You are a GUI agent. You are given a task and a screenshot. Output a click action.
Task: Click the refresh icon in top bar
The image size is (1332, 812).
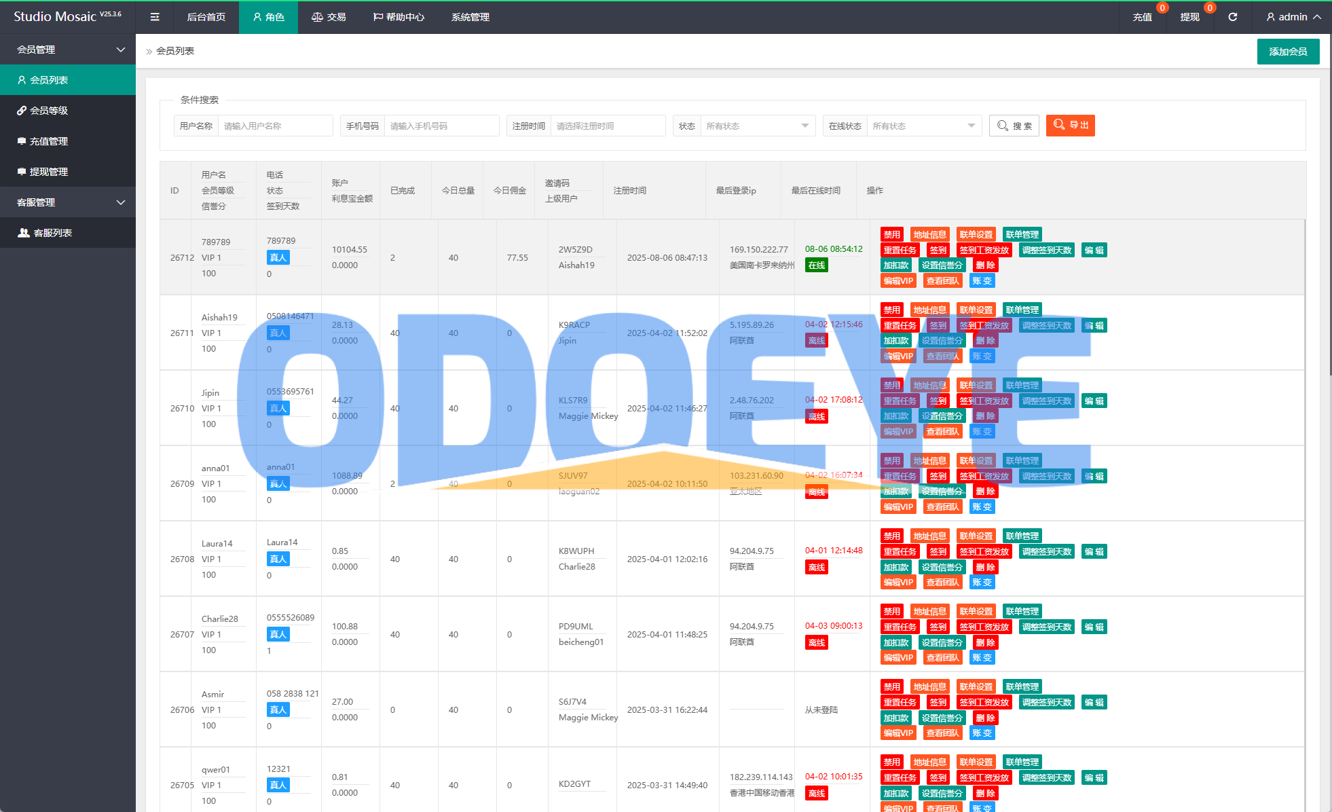1233,17
